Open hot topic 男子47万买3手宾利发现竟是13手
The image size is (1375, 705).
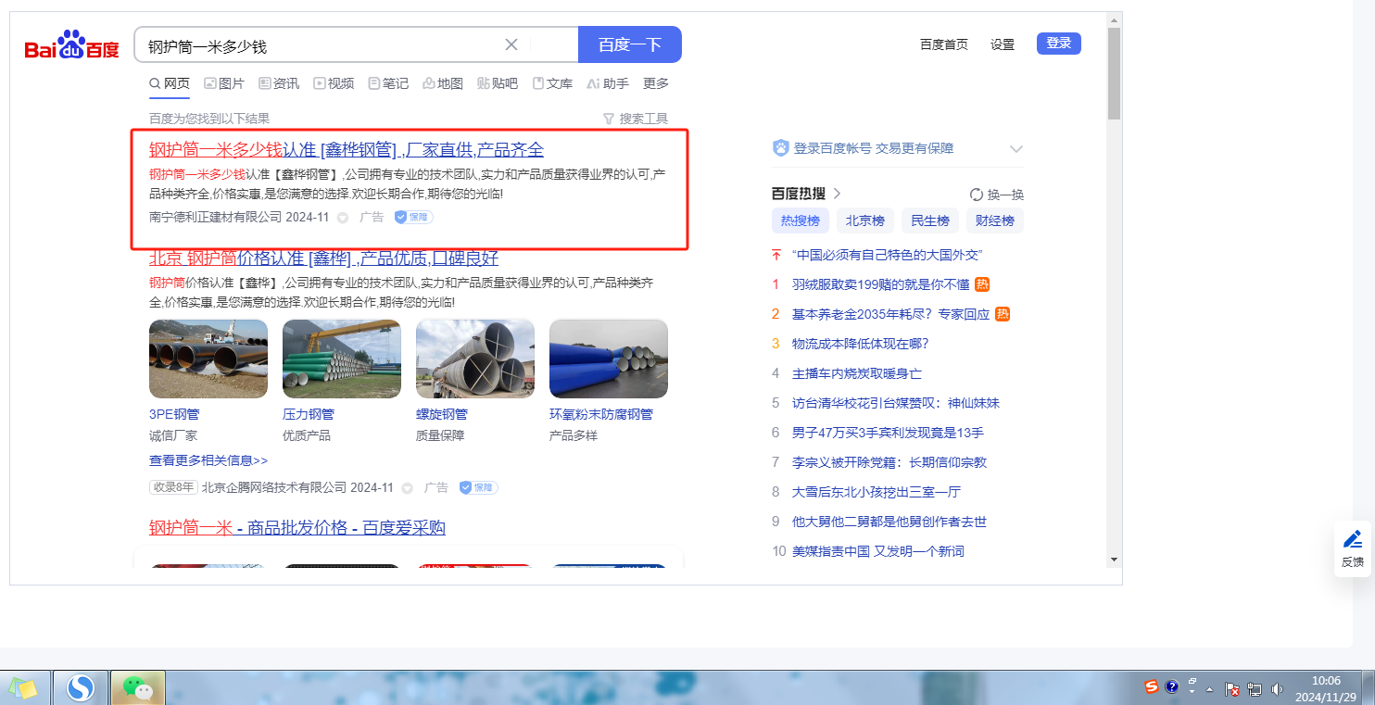coord(888,433)
